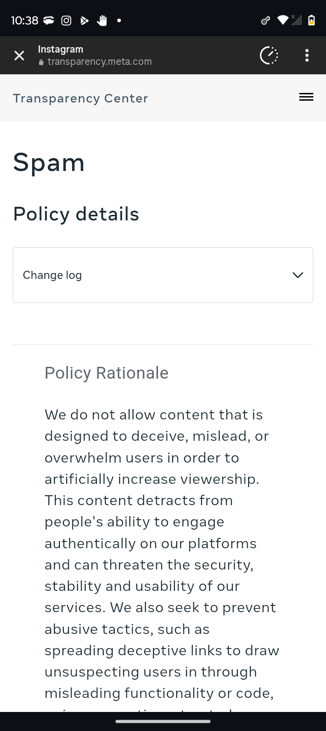Tap the Wi-Fi signal icon
The image size is (326, 731).
[283, 20]
